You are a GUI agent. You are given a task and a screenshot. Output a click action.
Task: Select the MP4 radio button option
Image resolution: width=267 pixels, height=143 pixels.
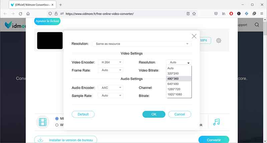click(x=57, y=118)
